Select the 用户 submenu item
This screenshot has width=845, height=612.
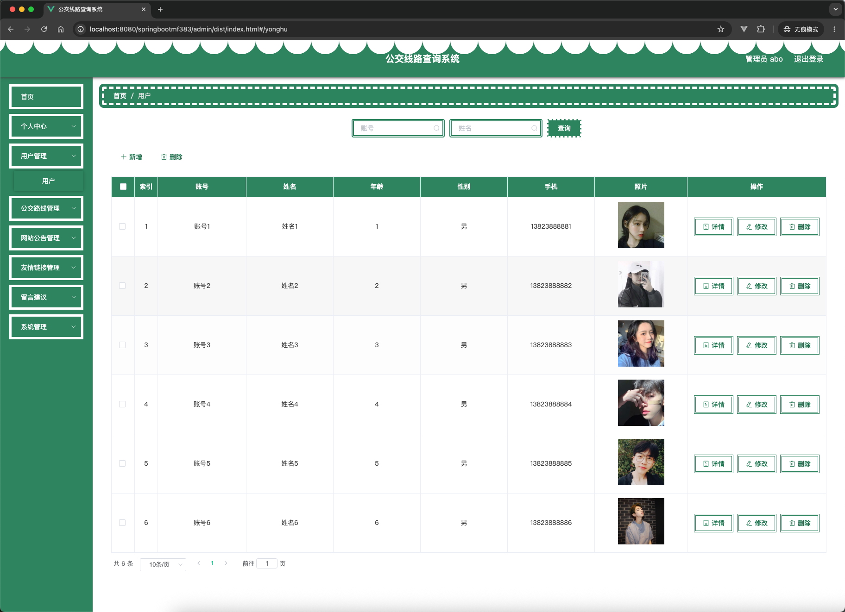pyautogui.click(x=49, y=181)
